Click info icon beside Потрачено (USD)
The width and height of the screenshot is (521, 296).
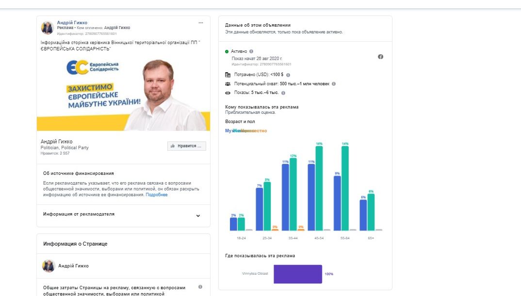[288, 75]
